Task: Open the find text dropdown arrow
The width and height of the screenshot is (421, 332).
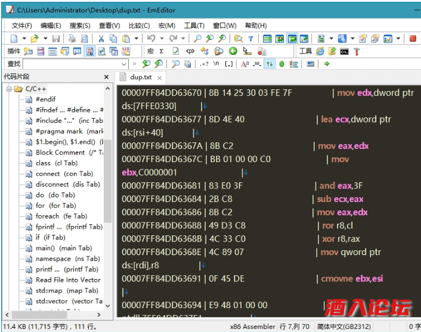Action: [124, 64]
